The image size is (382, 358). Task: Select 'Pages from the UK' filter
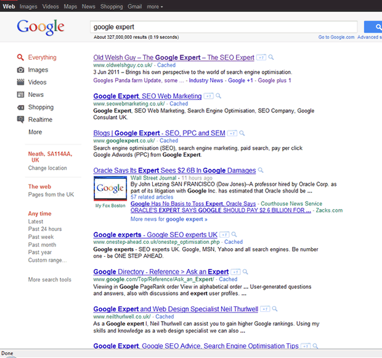[51, 194]
